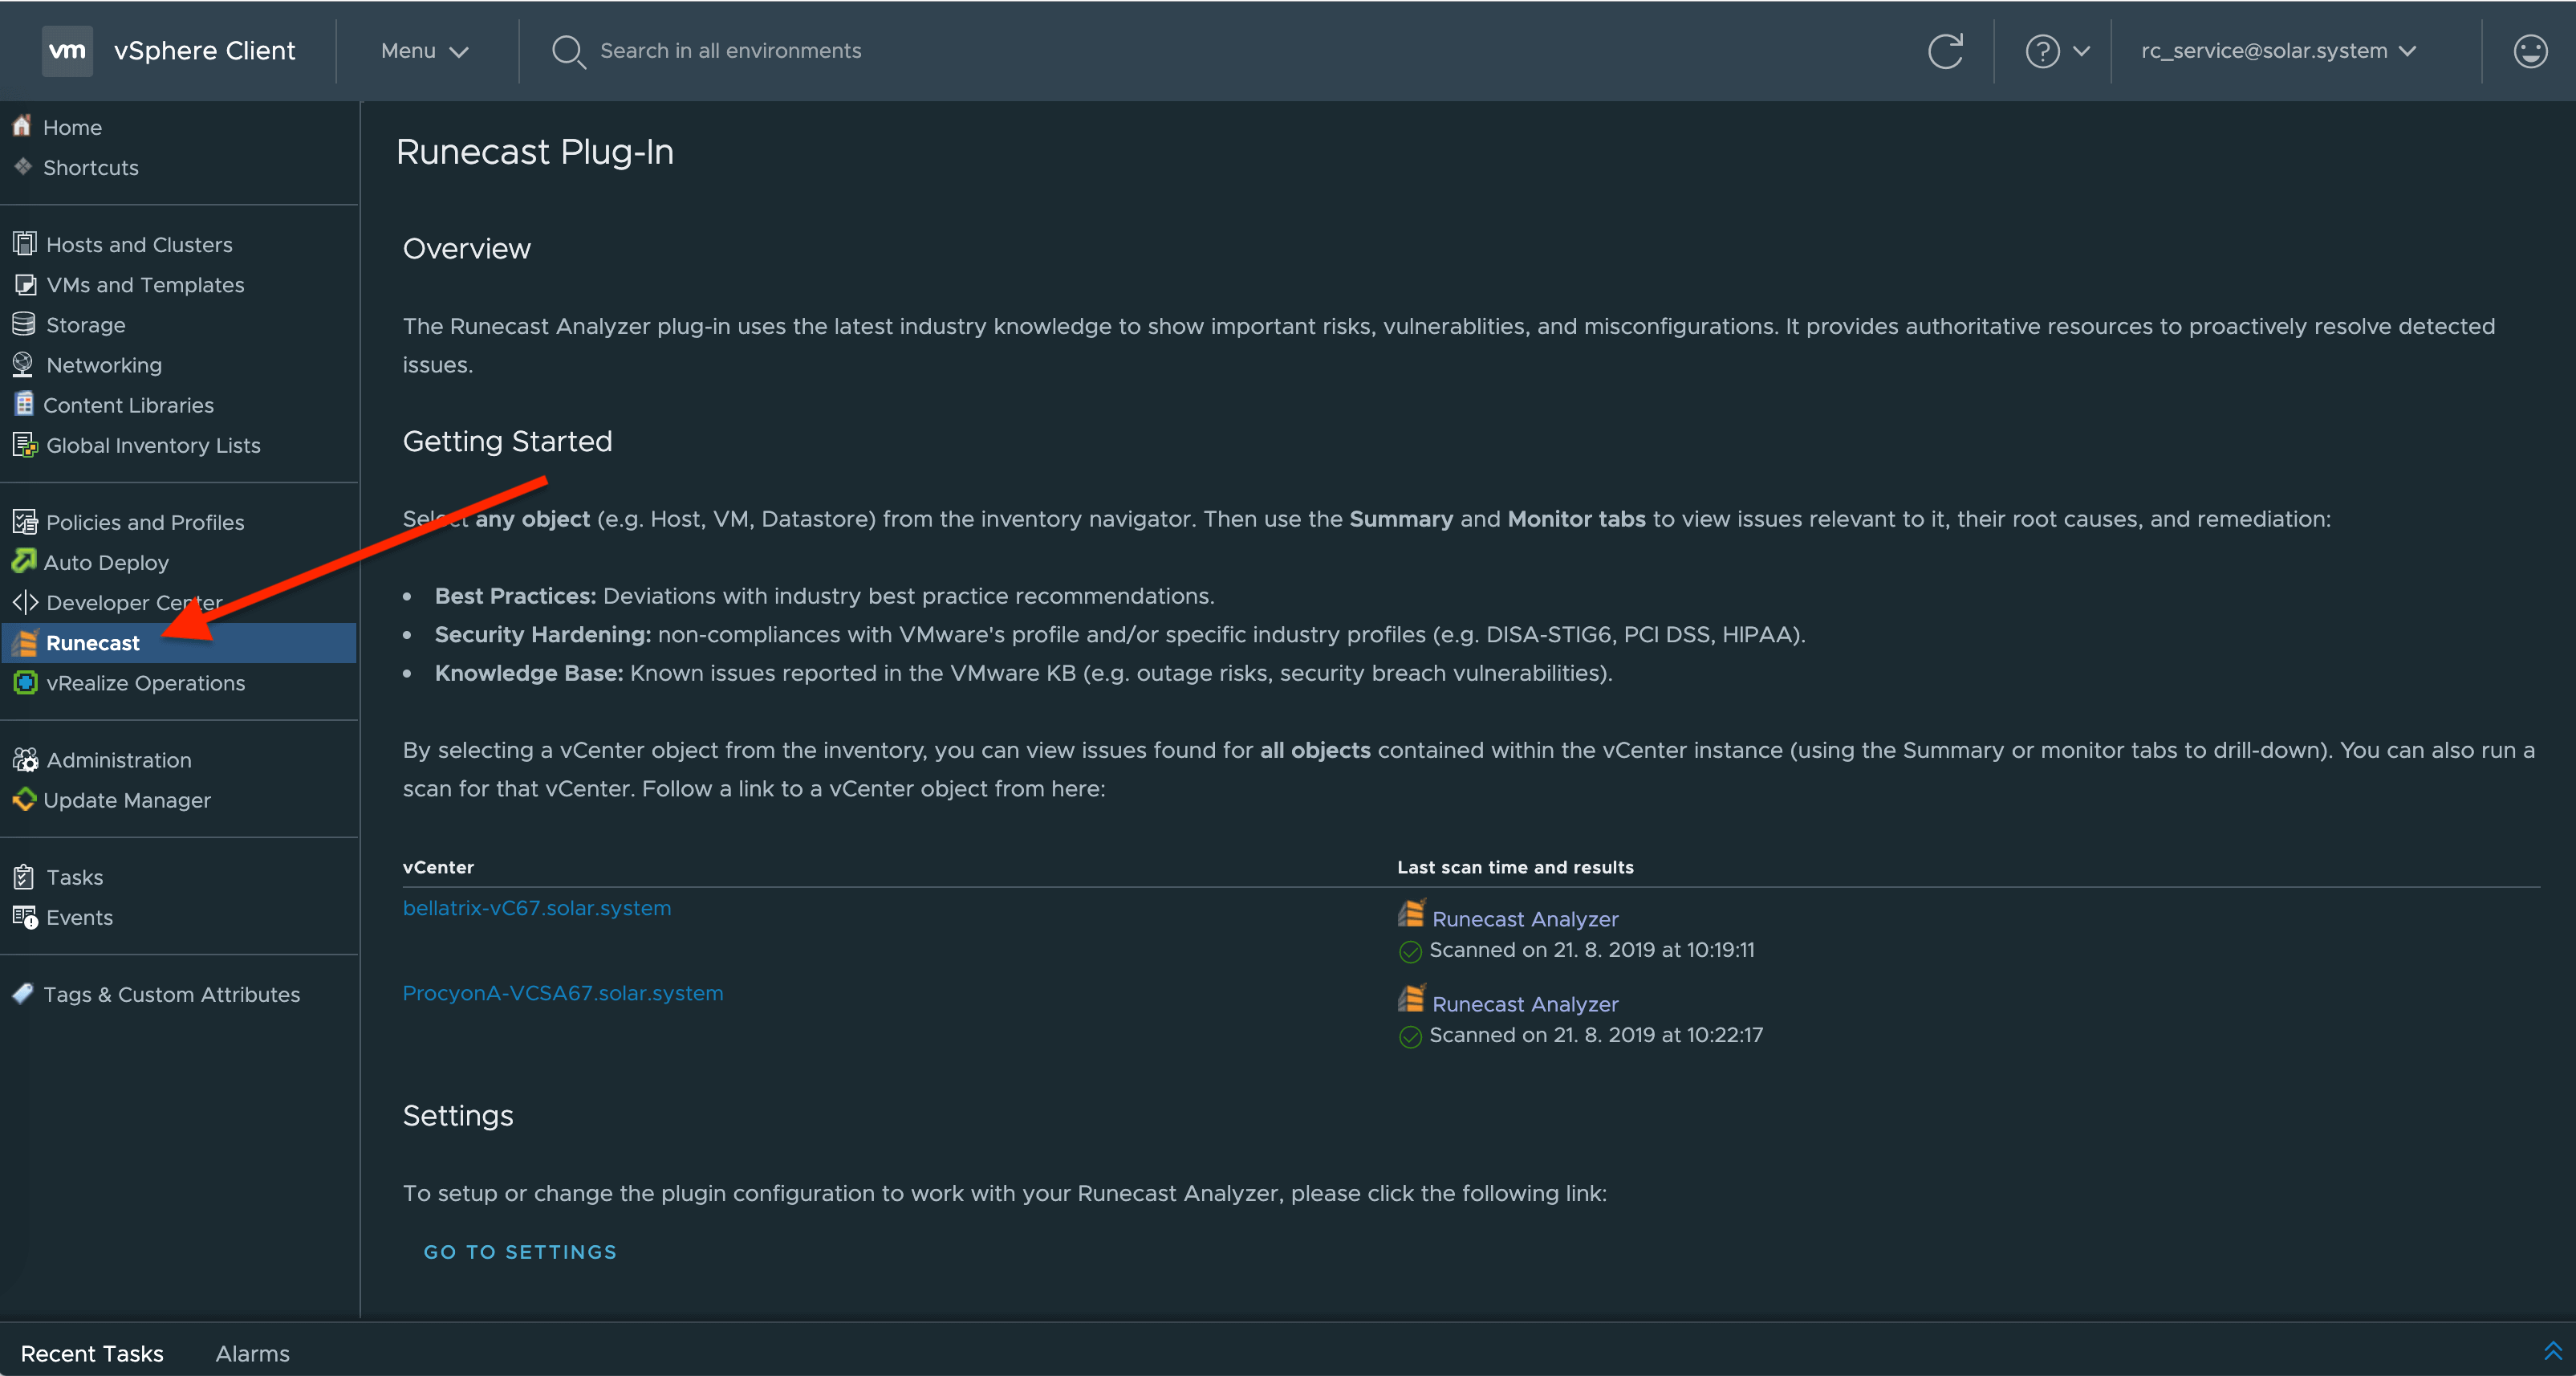Click the Networking globe icon

[x=24, y=364]
